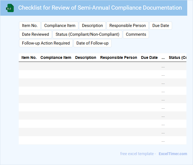Viewport: 193px width, 165px height.
Task: Click the 'Compliance Item' table column header
Action: tap(56, 57)
